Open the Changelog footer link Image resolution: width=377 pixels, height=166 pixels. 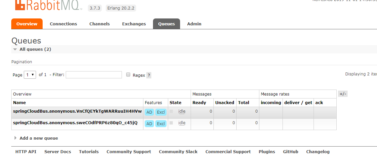[318, 152]
